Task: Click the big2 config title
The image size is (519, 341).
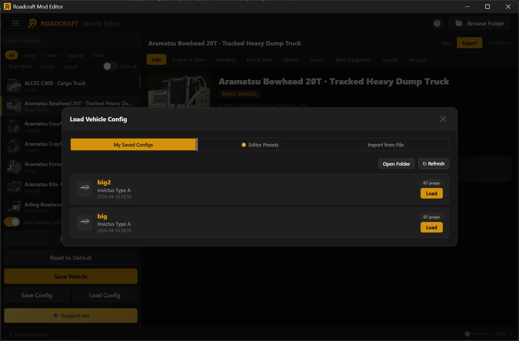Action: (x=104, y=182)
